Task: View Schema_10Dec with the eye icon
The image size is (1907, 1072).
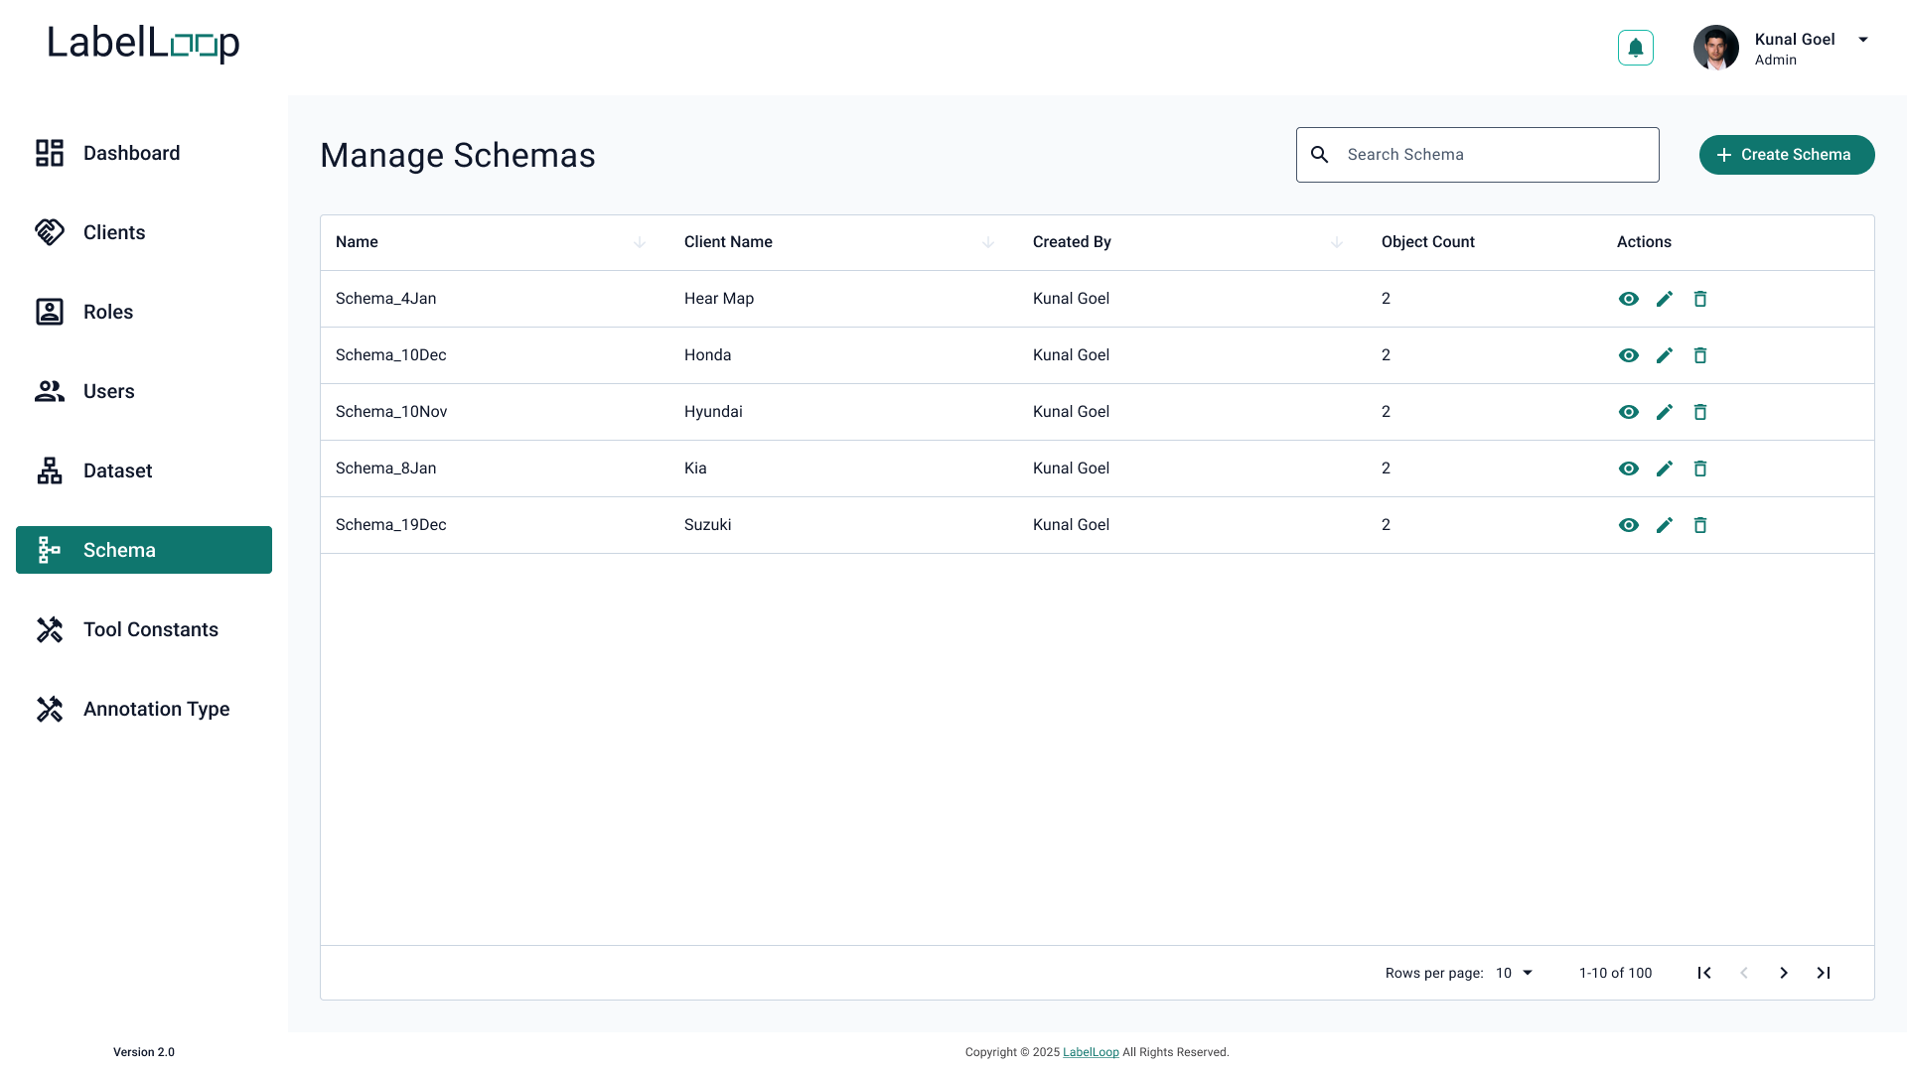Action: coord(1628,355)
